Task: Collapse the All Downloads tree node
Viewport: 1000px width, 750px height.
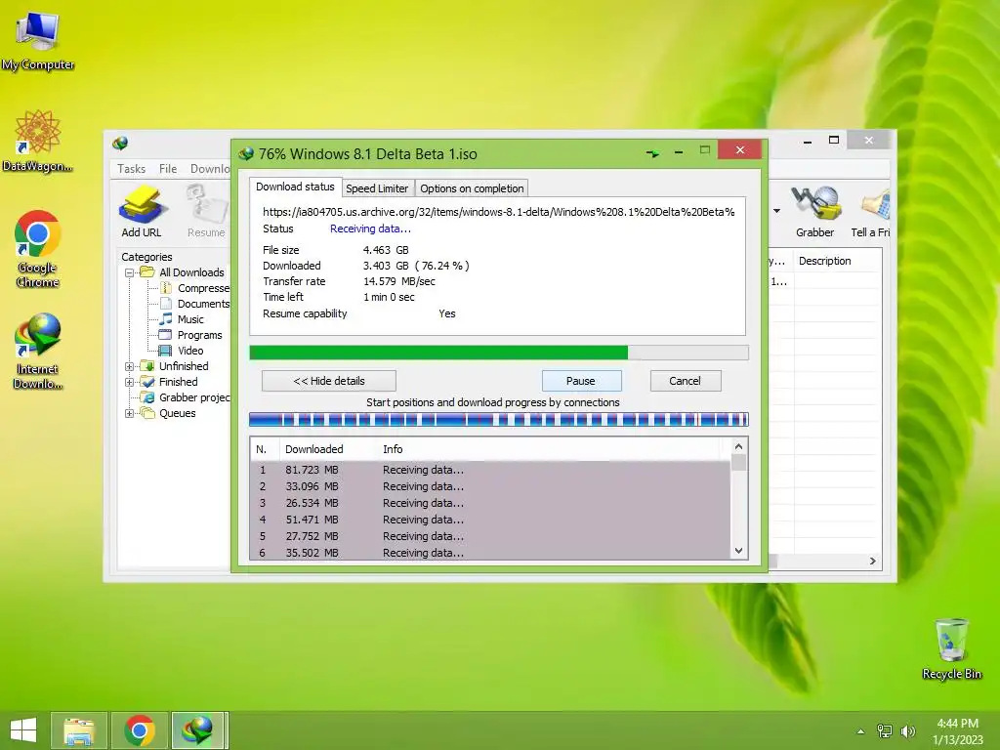Action: (129, 273)
